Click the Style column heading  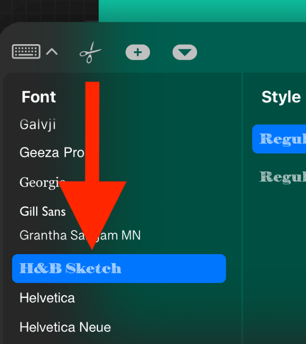pos(281,97)
